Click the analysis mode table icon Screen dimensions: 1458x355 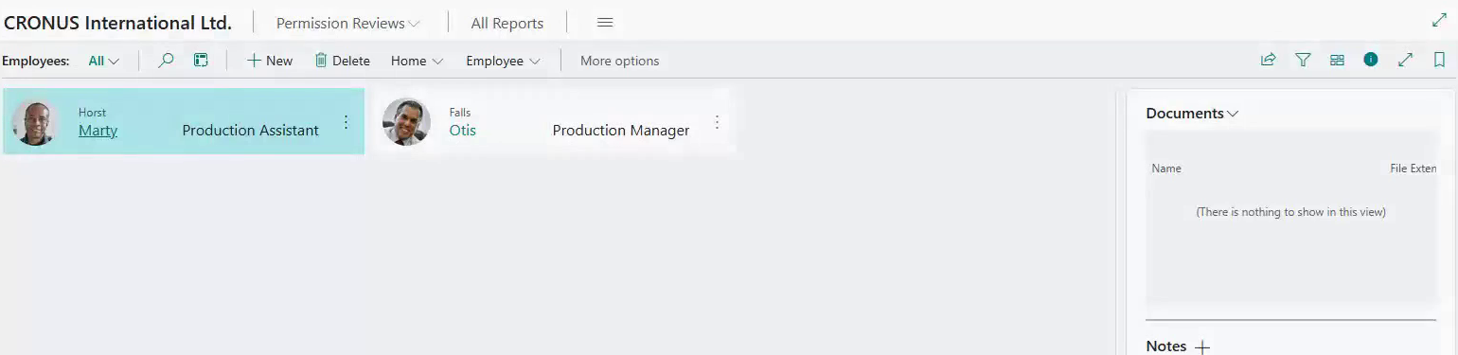(x=201, y=61)
